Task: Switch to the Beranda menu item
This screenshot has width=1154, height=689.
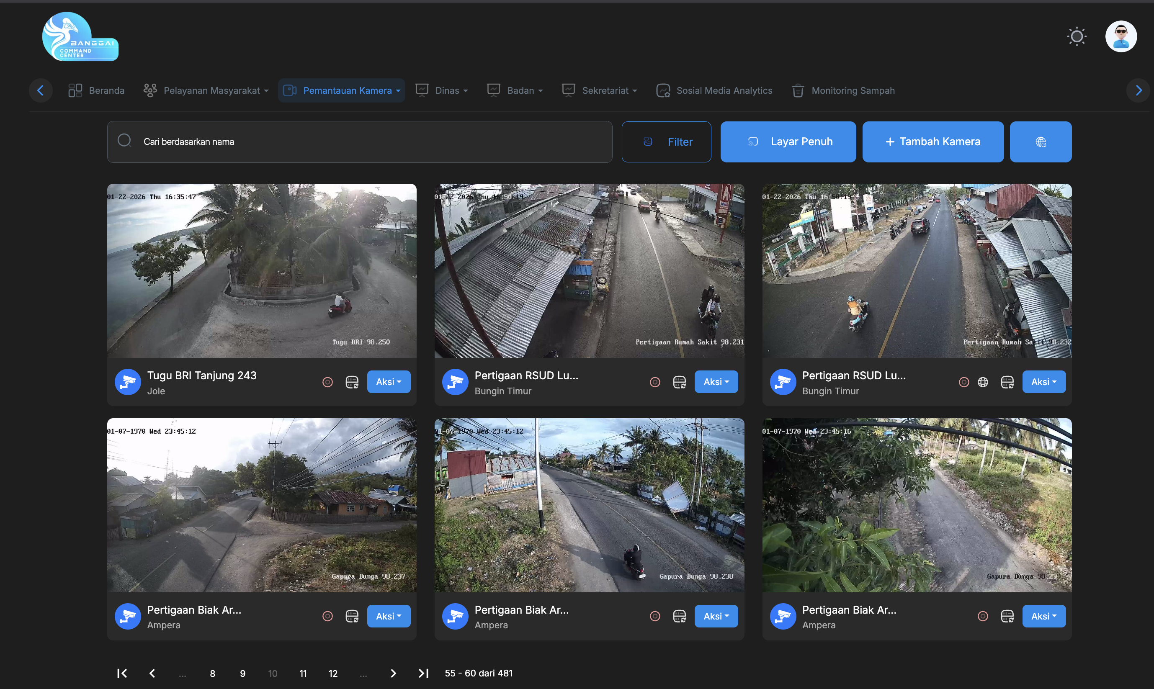Action: (96, 90)
